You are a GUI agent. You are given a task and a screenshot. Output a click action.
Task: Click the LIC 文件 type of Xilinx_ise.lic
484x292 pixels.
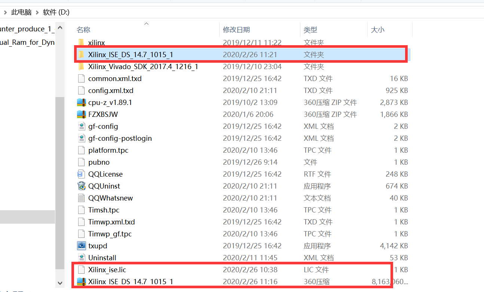coord(316,270)
